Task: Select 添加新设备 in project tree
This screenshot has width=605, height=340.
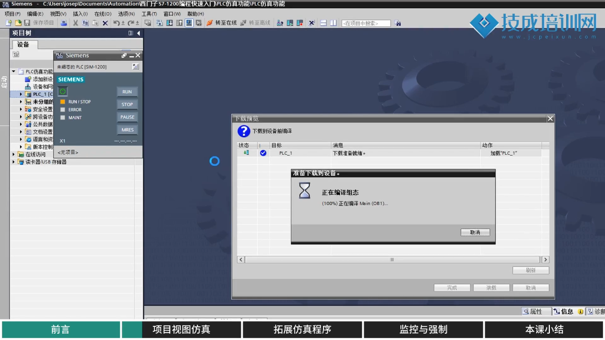Action: [38, 79]
